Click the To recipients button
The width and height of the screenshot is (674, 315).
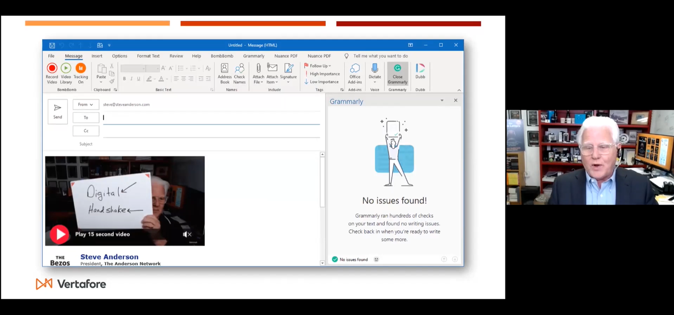point(86,118)
